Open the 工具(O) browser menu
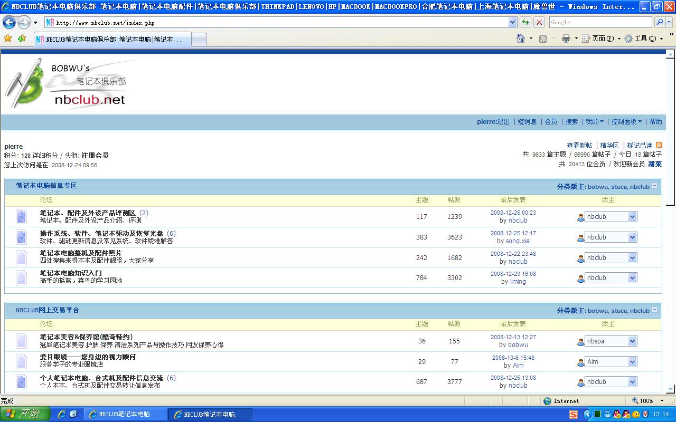 pyautogui.click(x=643, y=39)
